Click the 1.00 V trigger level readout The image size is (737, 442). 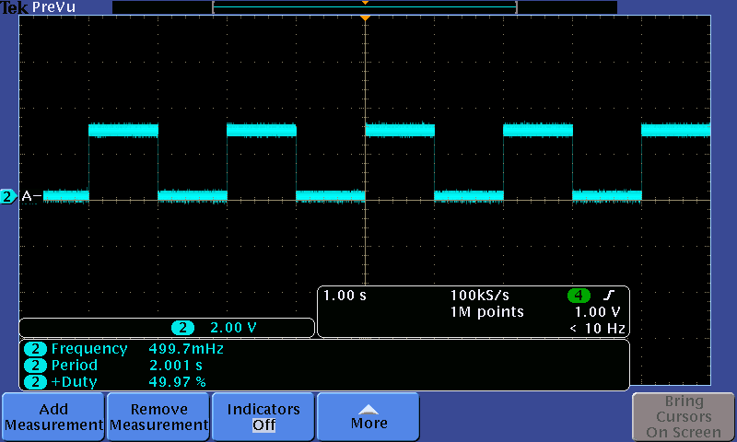coord(598,312)
